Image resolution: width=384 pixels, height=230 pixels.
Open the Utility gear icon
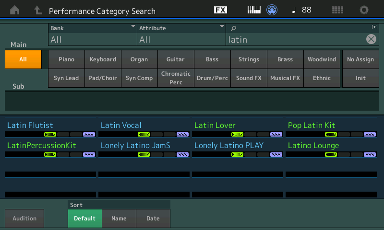(364, 10)
